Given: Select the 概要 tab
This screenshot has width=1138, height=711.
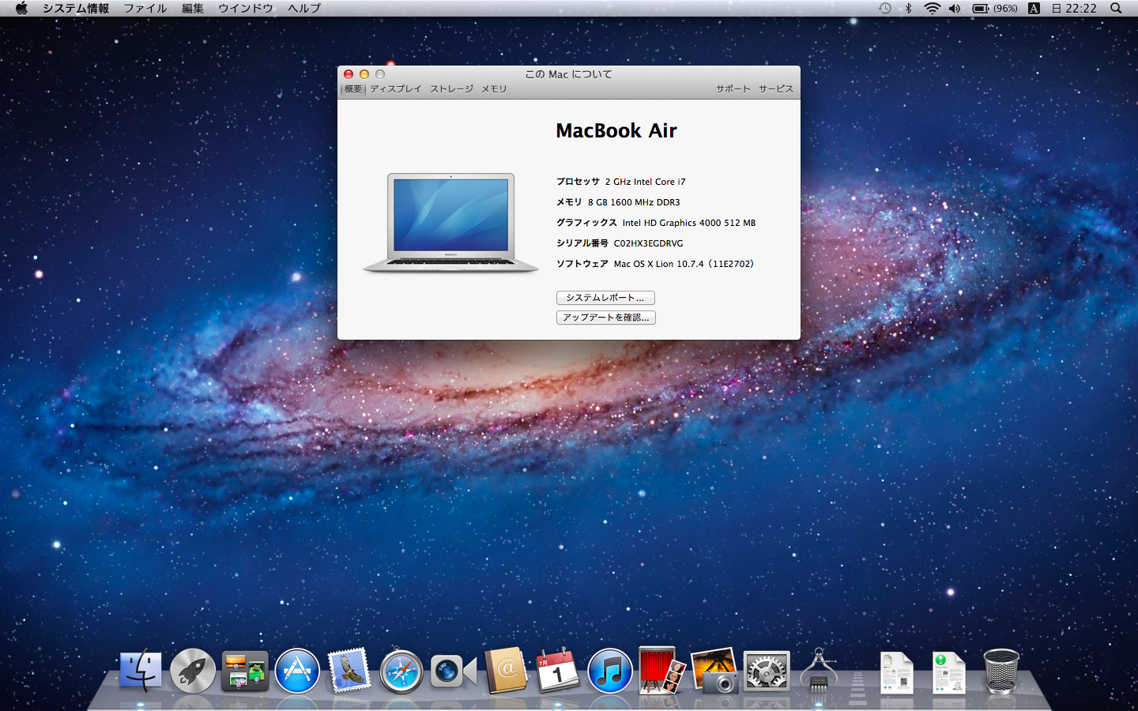Looking at the screenshot, I should pos(352,89).
